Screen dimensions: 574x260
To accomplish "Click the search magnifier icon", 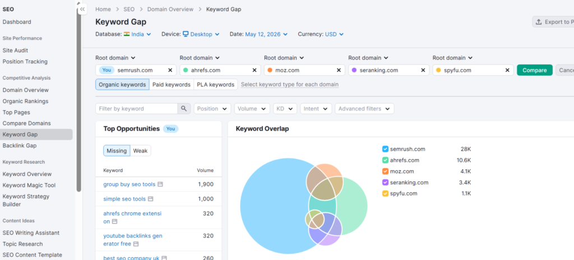I will (184, 108).
